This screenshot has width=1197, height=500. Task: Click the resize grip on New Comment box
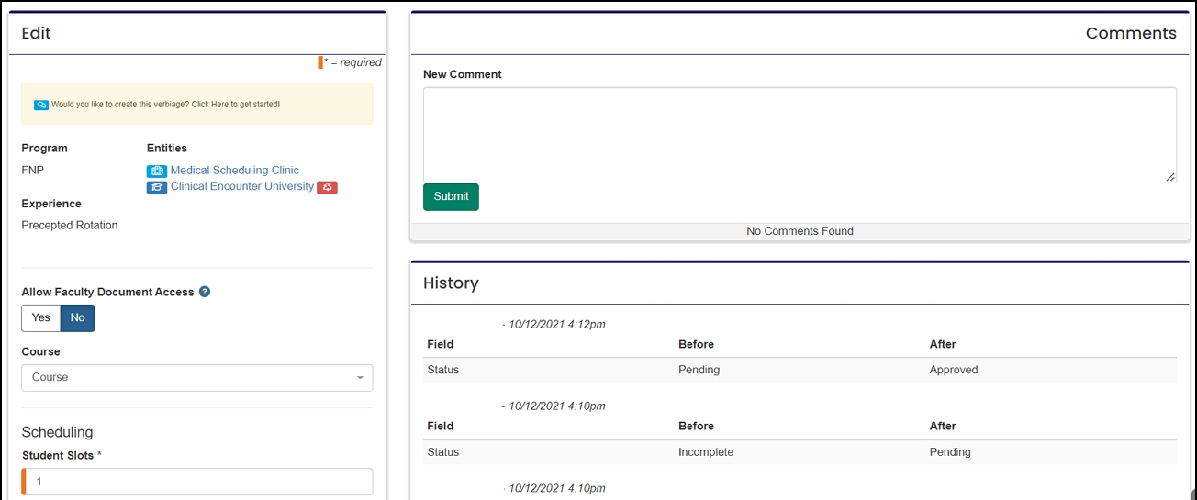click(1170, 177)
